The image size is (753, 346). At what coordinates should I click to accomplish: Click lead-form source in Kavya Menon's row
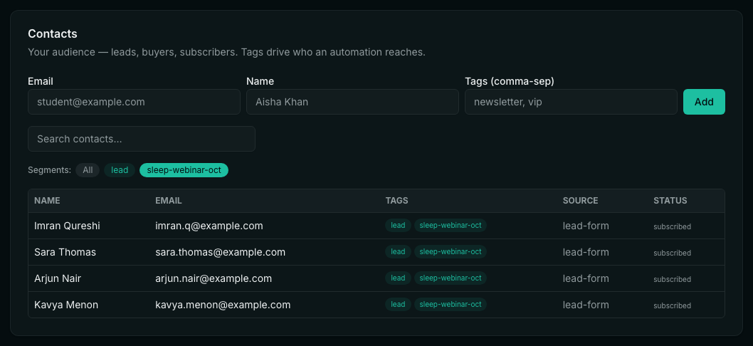[586, 305]
